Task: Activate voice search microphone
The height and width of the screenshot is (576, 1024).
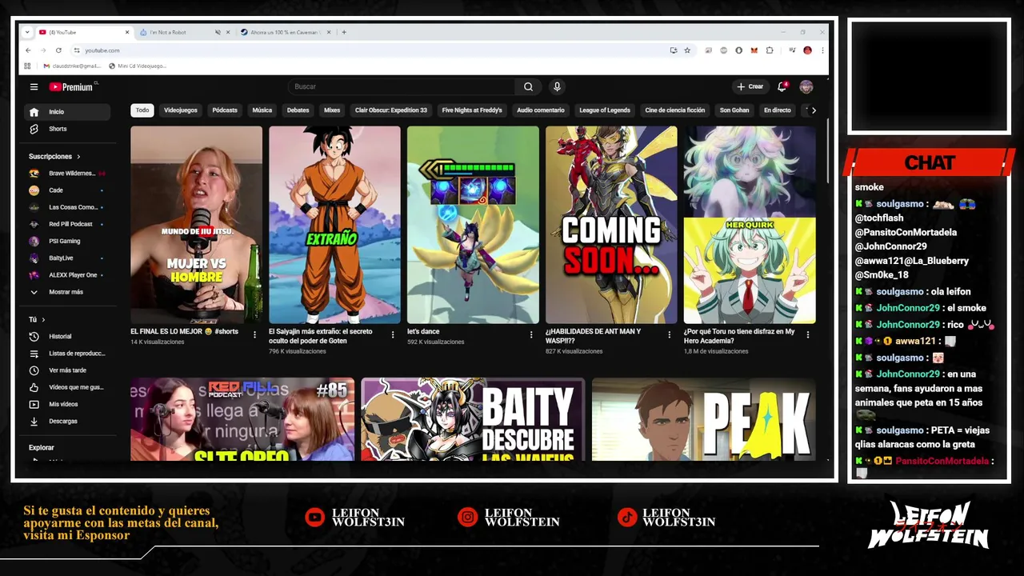Action: click(x=557, y=86)
